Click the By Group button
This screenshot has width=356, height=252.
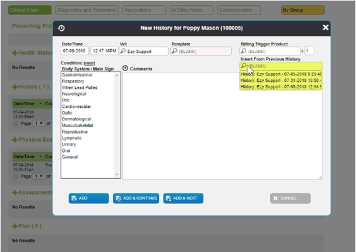(x=302, y=10)
